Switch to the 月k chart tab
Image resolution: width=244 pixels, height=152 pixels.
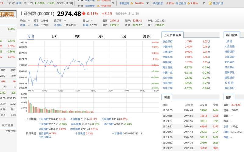(101, 36)
